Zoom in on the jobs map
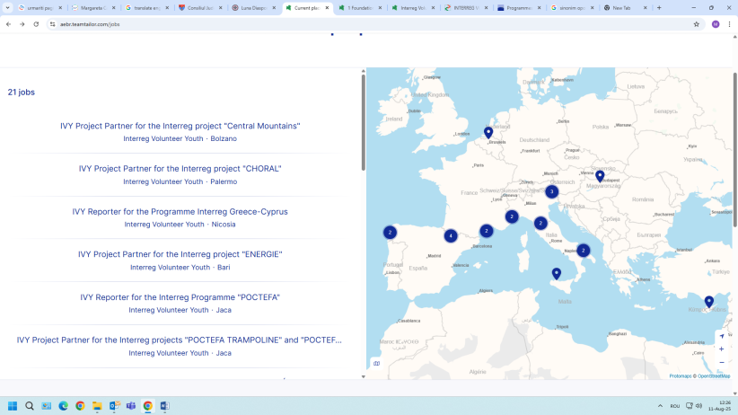This screenshot has width=738, height=415. pyautogui.click(x=721, y=349)
